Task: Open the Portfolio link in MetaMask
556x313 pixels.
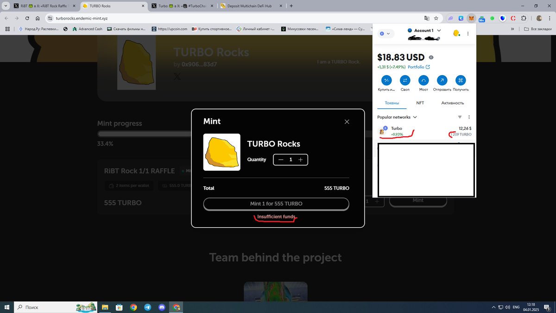Action: pos(419,67)
